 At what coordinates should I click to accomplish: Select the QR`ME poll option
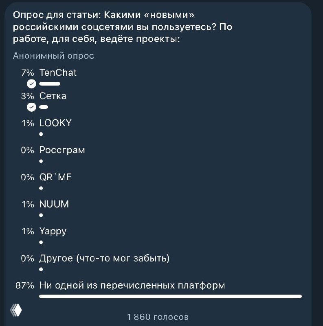(55, 177)
